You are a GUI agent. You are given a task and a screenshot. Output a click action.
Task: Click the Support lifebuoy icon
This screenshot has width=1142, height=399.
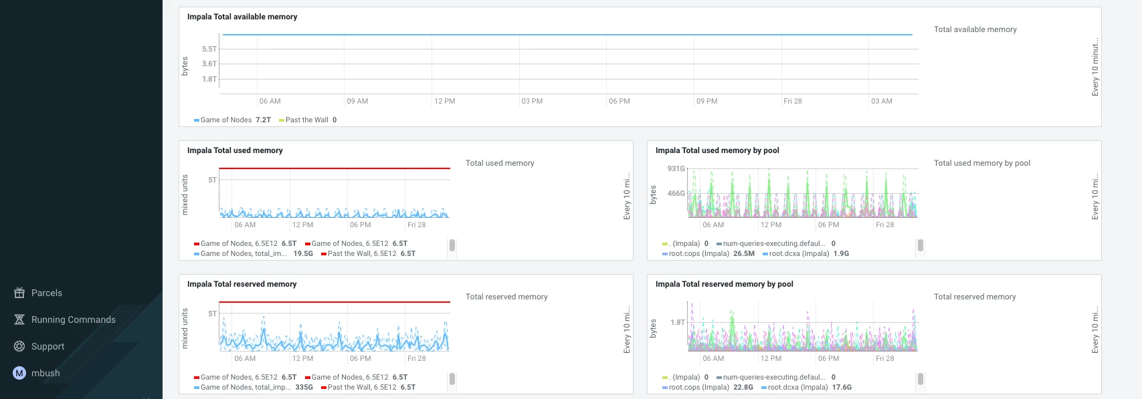tap(19, 346)
